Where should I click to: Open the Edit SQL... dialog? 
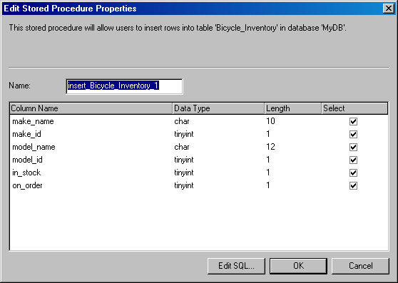[x=236, y=266]
